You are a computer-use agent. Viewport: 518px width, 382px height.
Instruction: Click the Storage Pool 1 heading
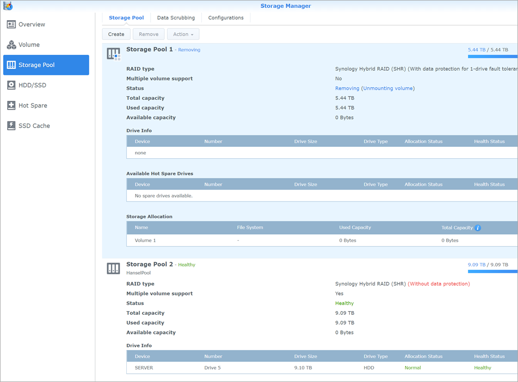150,50
